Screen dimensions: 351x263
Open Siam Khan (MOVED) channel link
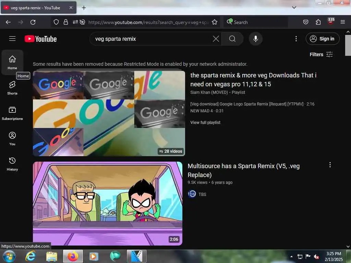pos(209,92)
